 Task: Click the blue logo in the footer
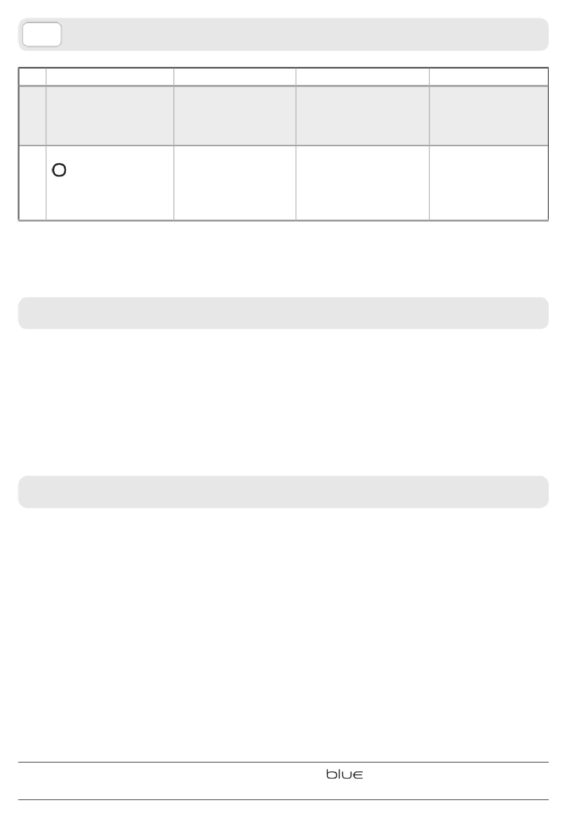click(344, 775)
